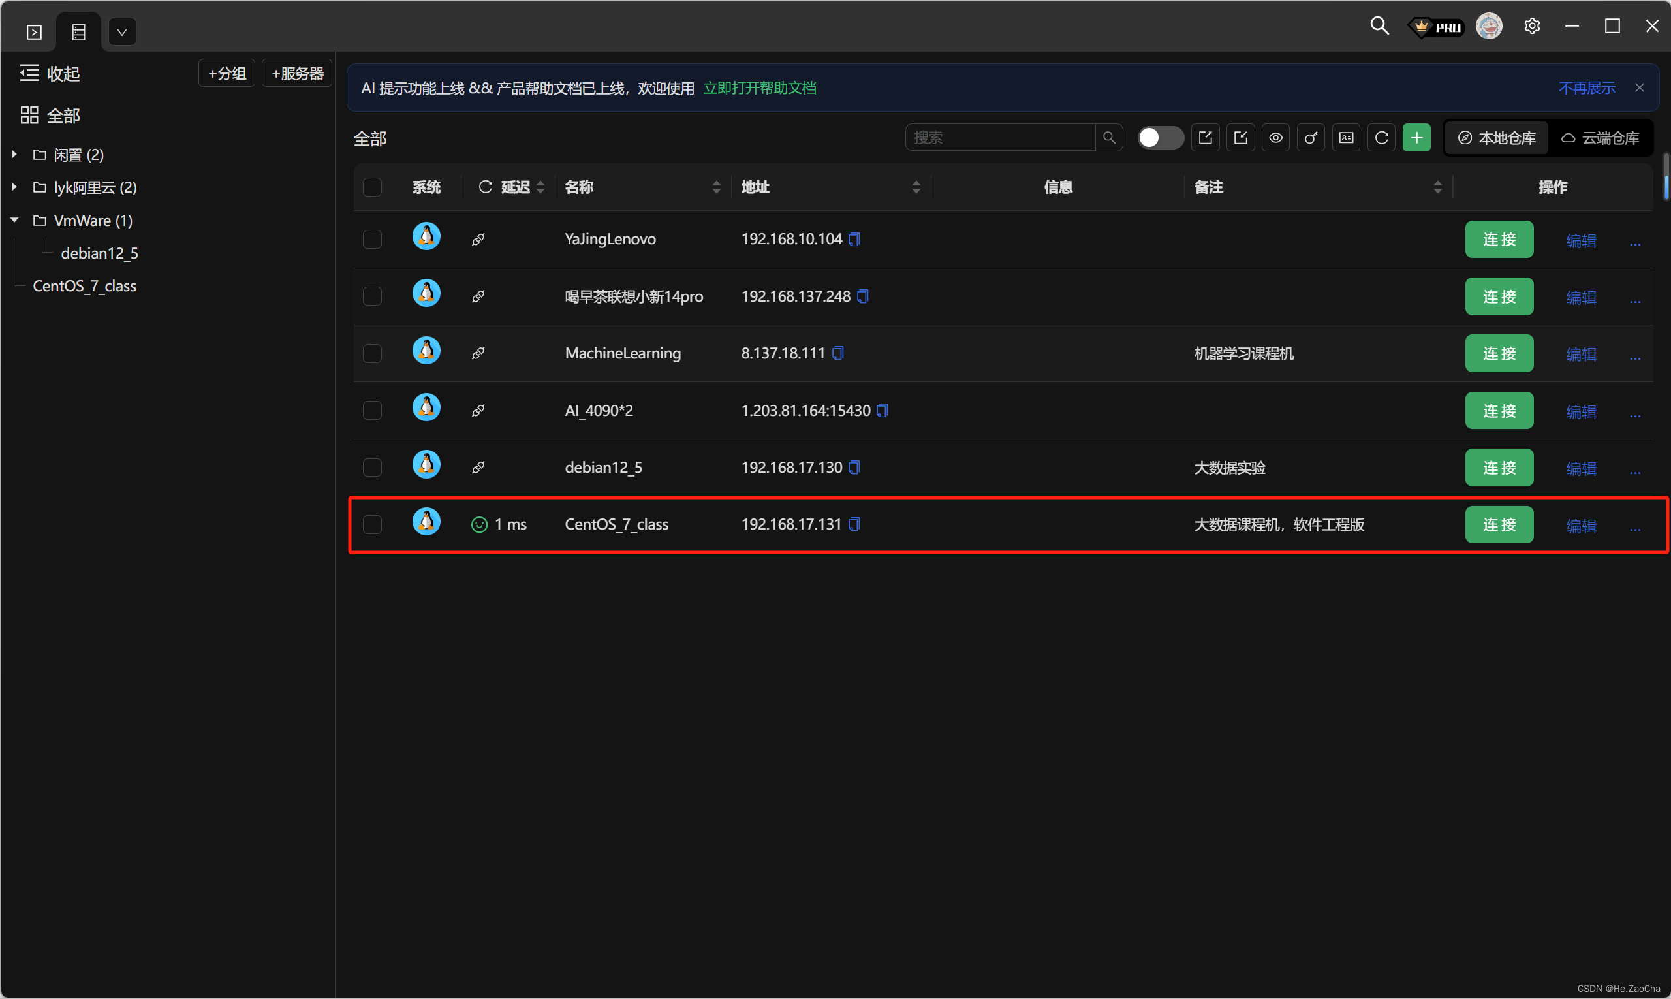The image size is (1671, 999).
Task: Select CentOS_7_class in the sidebar tree
Action: 85,286
